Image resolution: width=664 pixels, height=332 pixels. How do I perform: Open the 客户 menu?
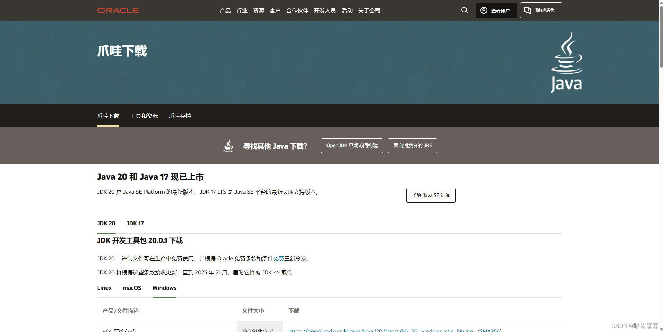275,11
